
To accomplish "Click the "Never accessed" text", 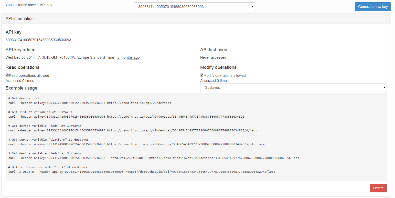I will (x=213, y=57).
